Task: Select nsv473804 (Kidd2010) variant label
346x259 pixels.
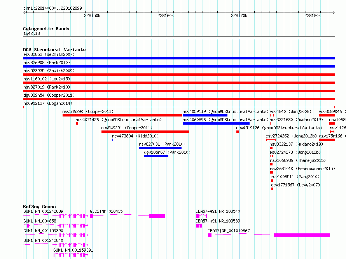Action: click(x=135, y=136)
